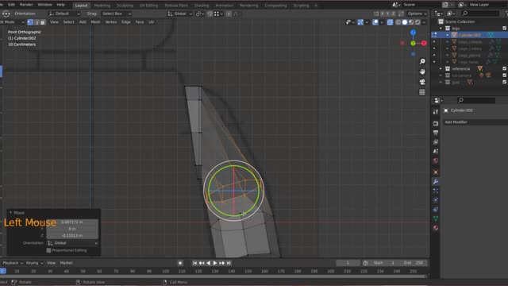Open the Render menu
Image resolution: width=508 pixels, height=286 pixels.
pos(26,5)
